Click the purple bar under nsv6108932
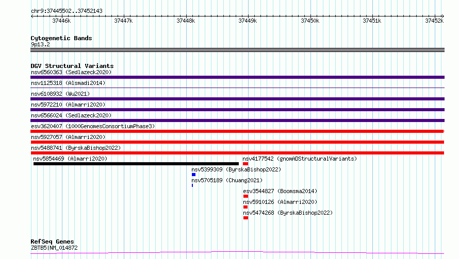 pyautogui.click(x=237, y=99)
